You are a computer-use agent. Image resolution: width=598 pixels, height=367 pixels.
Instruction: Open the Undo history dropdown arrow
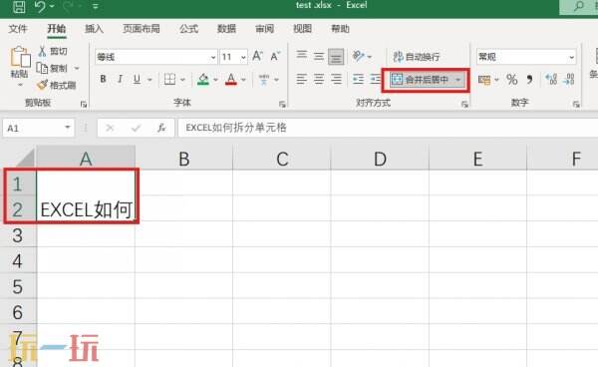coord(52,7)
